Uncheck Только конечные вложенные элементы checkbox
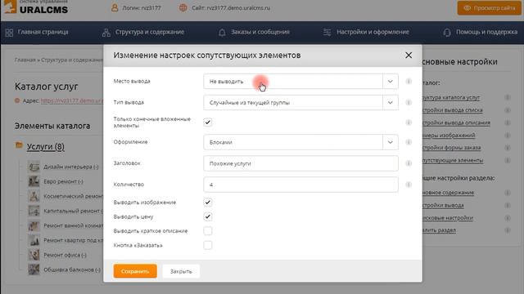Image resolution: width=524 pixels, height=294 pixels. click(x=207, y=122)
